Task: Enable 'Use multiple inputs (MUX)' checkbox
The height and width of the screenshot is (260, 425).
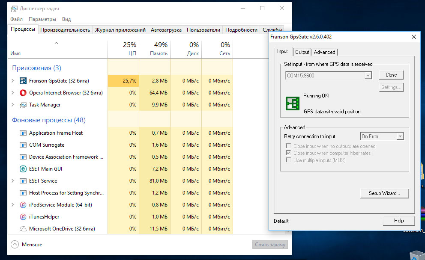Action: pyautogui.click(x=288, y=160)
